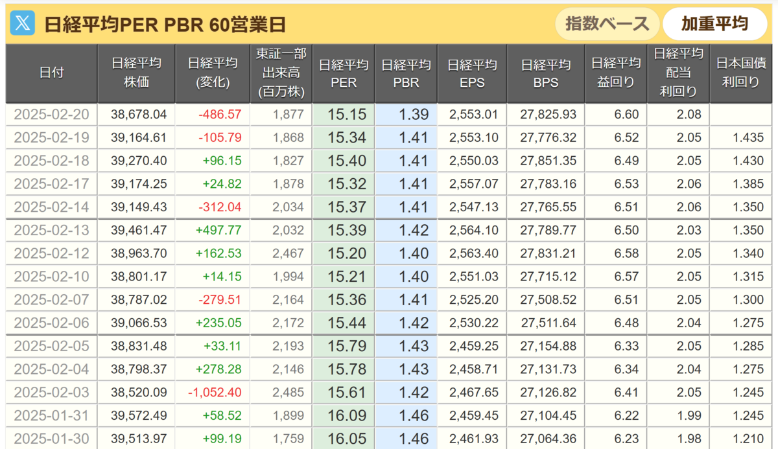
Task: Select the date 2025-02-03
Action: tap(51, 393)
